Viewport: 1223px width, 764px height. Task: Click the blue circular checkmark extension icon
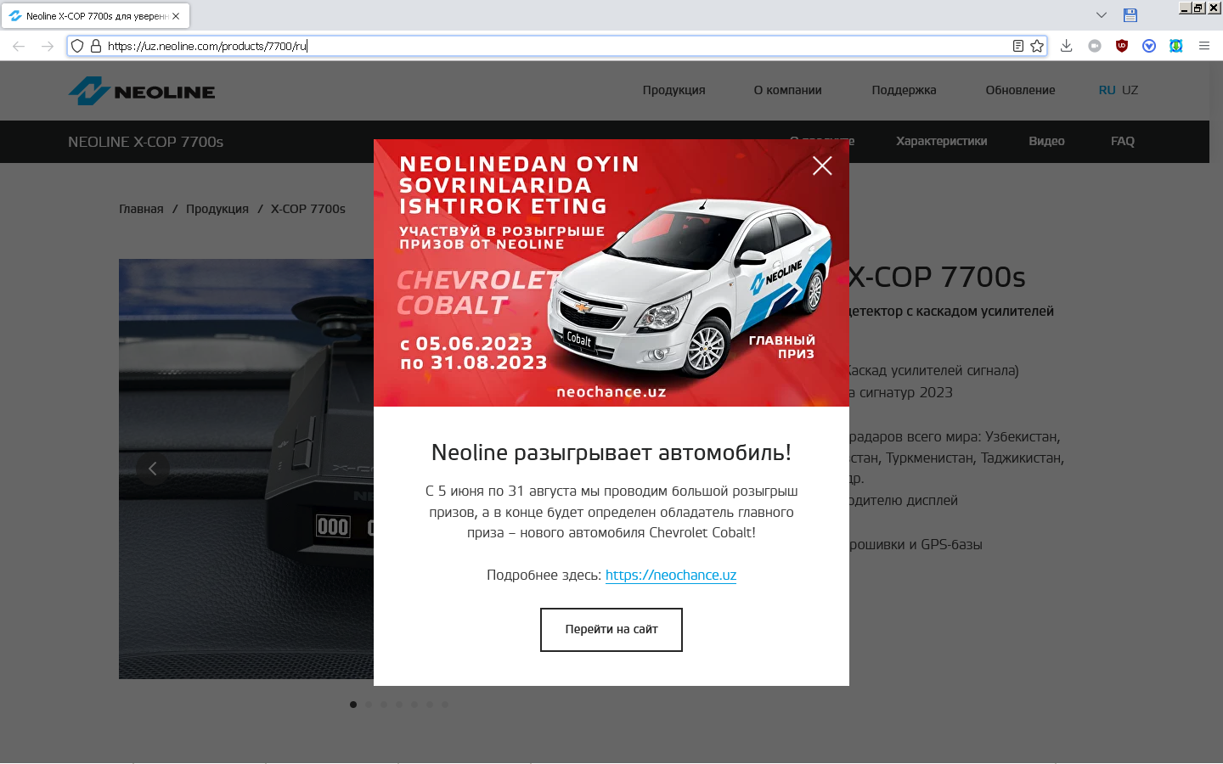click(x=1149, y=46)
